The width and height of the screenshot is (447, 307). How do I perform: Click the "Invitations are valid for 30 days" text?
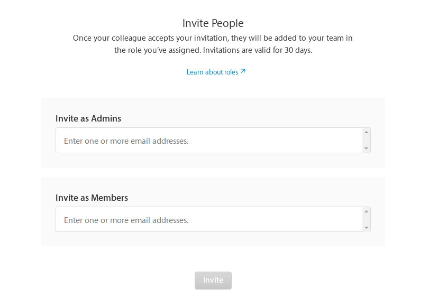(x=257, y=51)
